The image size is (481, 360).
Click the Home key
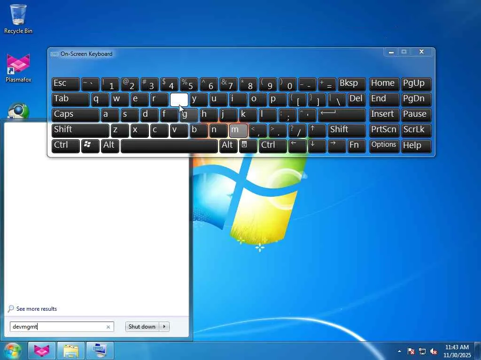tap(384, 84)
